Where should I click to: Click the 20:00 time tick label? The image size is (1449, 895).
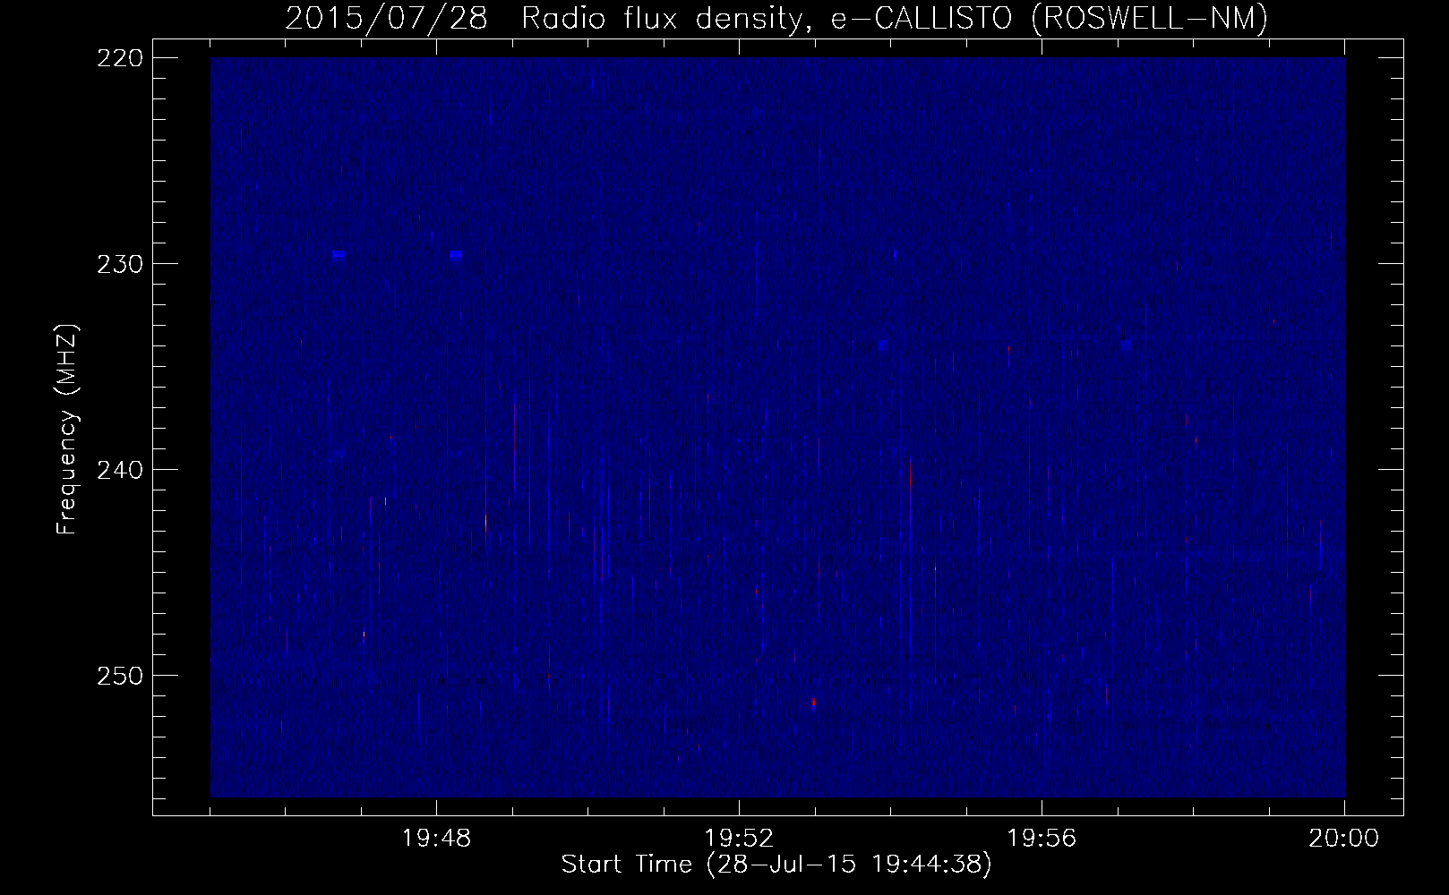click(1343, 839)
